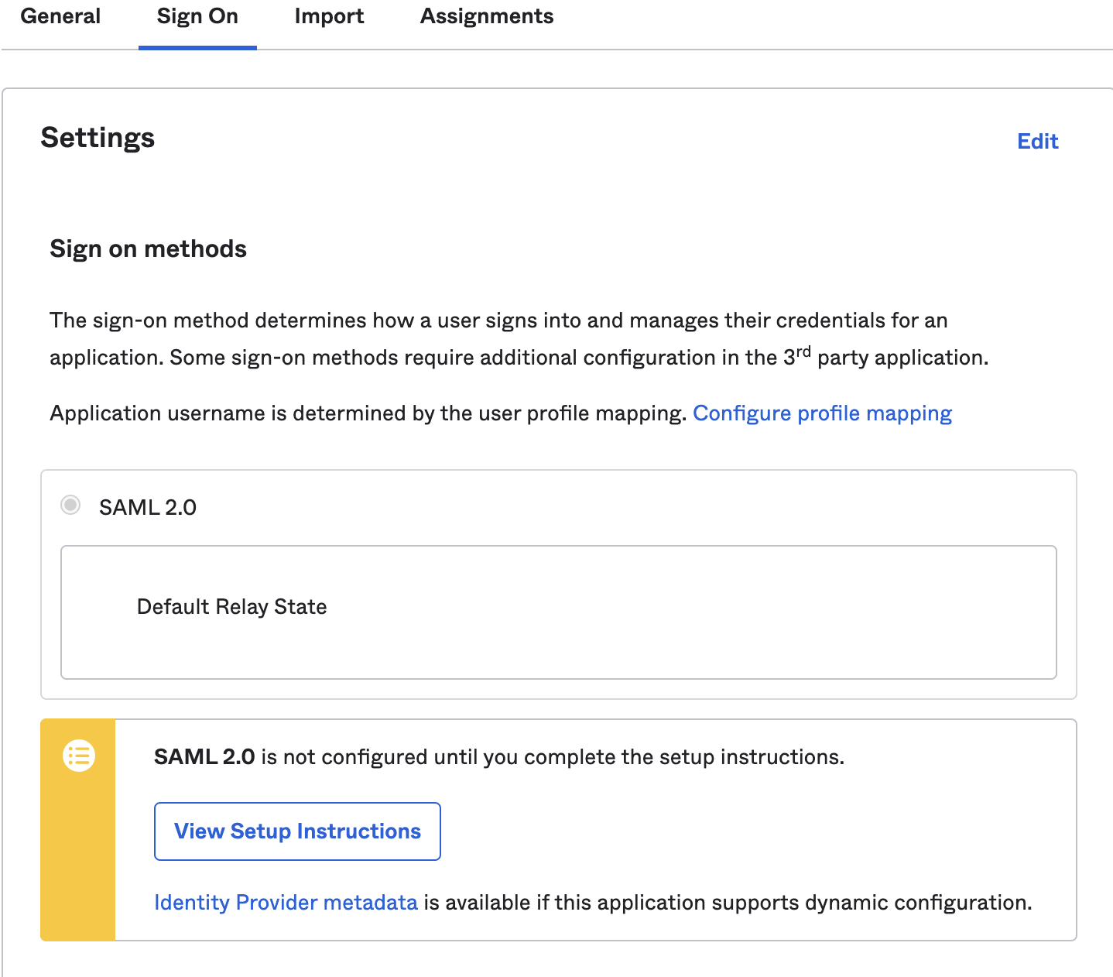Image resolution: width=1113 pixels, height=977 pixels.
Task: Click the Default Relay State label
Action: point(231,606)
